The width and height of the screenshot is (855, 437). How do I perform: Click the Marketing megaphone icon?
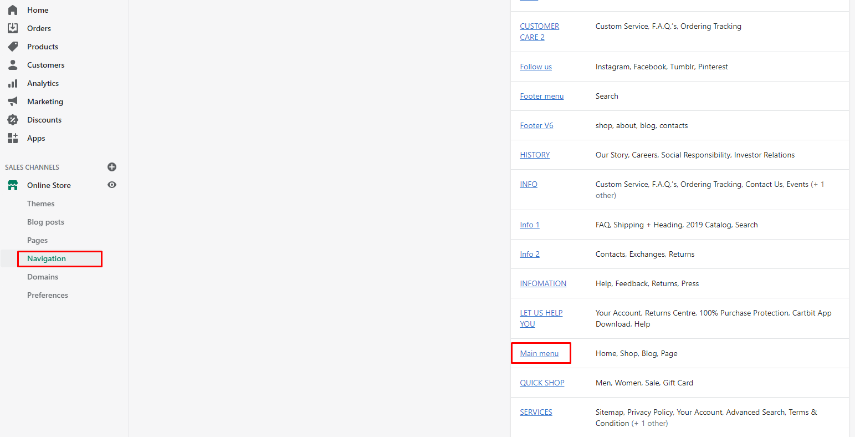pyautogui.click(x=13, y=101)
